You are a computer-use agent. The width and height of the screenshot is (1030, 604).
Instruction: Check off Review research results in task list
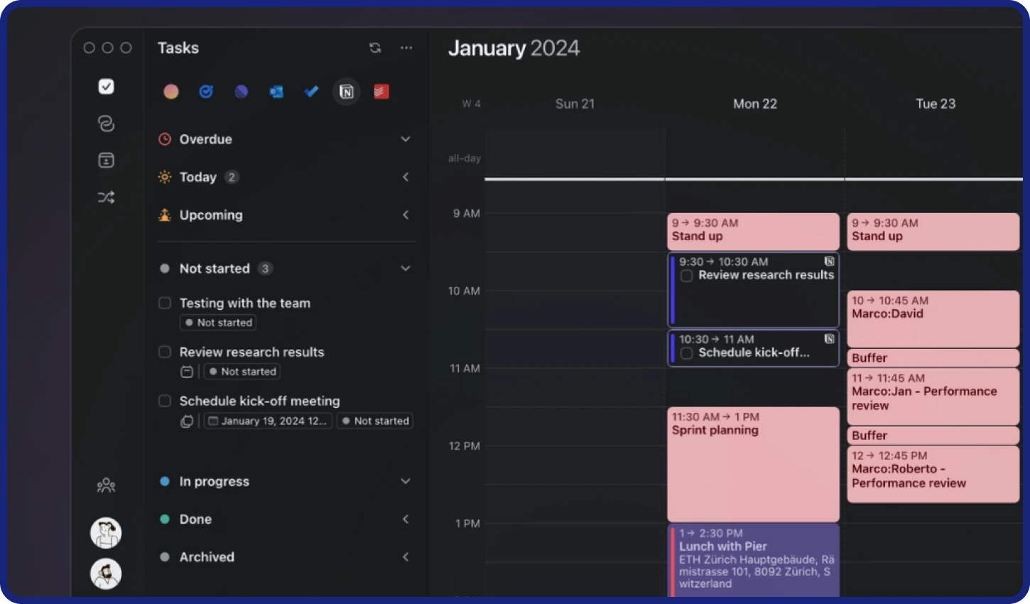tap(165, 352)
